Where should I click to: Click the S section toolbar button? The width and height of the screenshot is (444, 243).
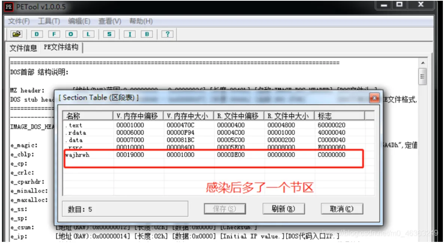pos(109,34)
